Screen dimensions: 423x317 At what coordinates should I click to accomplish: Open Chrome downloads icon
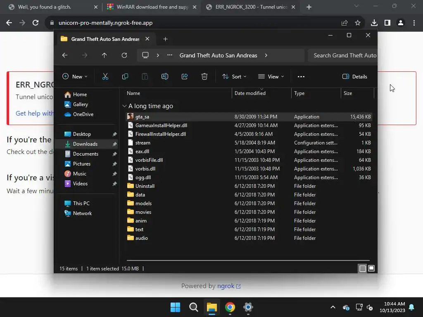(x=374, y=23)
